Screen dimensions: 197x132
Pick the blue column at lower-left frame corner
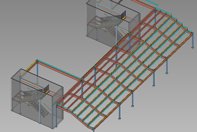point(37,72)
